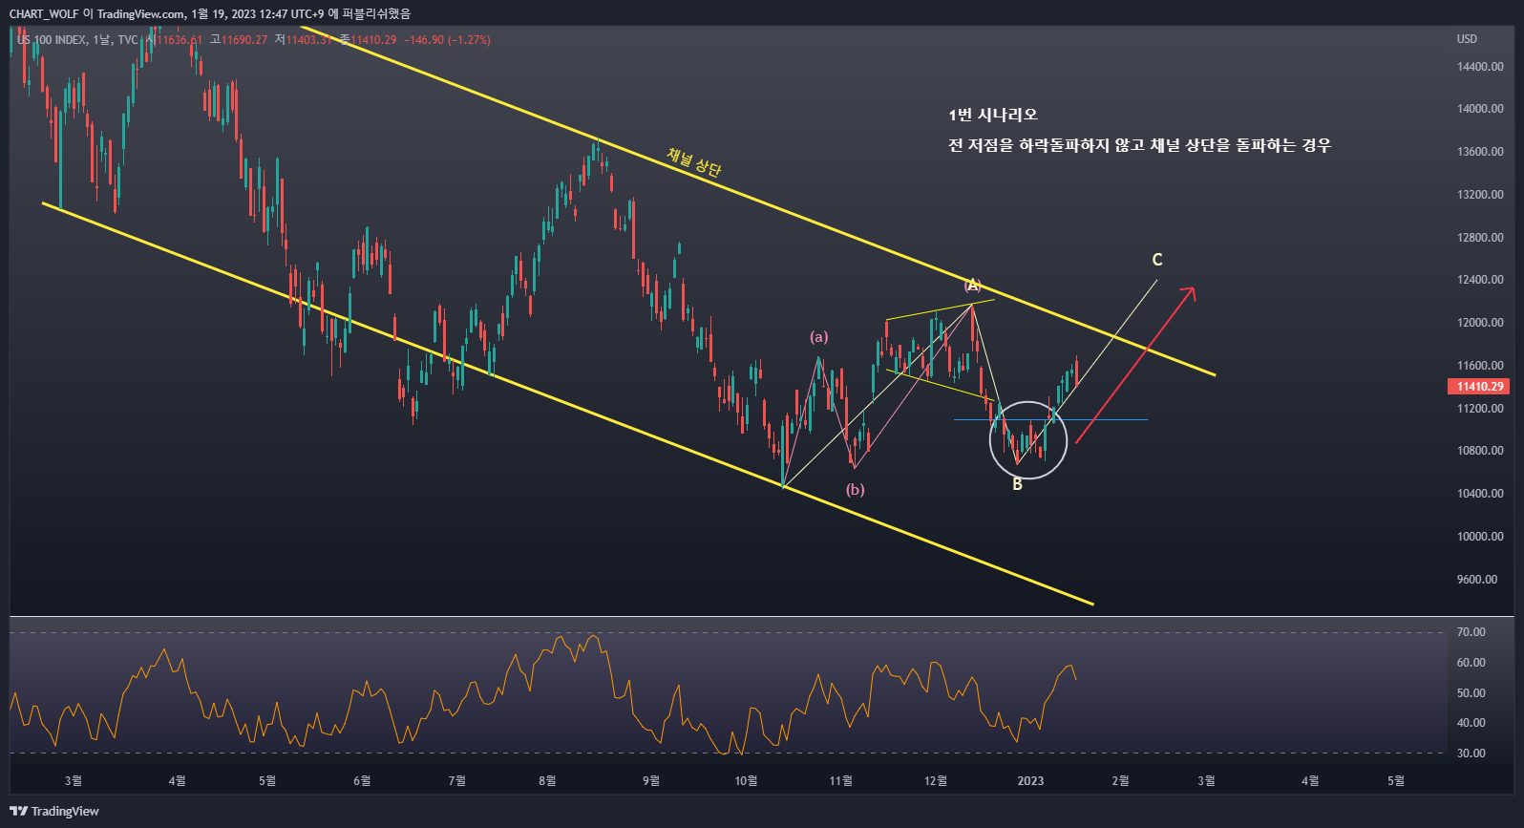This screenshot has width=1524, height=828.
Task: Select the yellow 채널 상단 channel annotation text
Action: (x=694, y=162)
